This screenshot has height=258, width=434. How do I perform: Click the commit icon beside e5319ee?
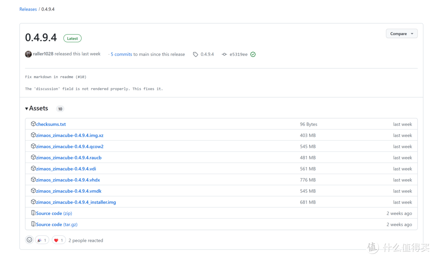224,54
